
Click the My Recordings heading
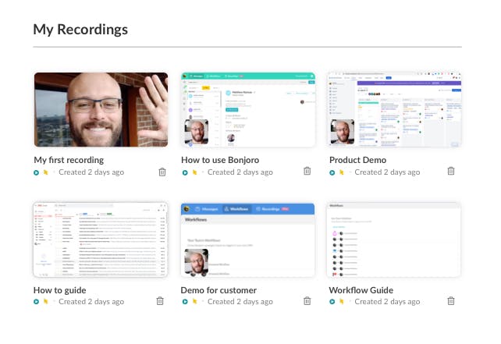pyautogui.click(x=80, y=30)
